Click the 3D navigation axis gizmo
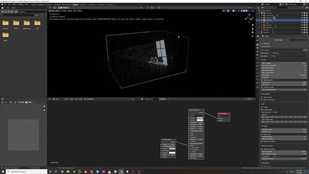This screenshot has height=174, width=309. click(249, 18)
